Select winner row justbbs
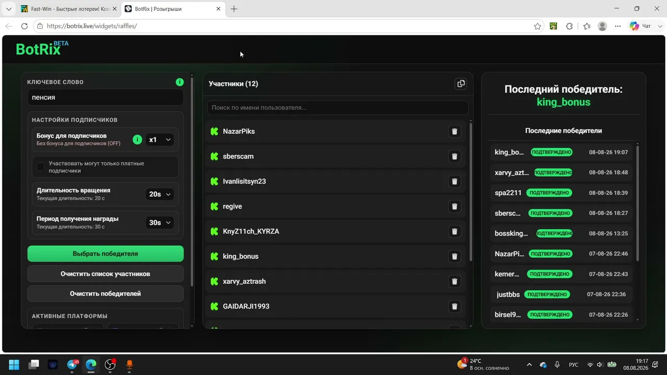Image resolution: width=667 pixels, height=375 pixels. pyautogui.click(x=561, y=294)
